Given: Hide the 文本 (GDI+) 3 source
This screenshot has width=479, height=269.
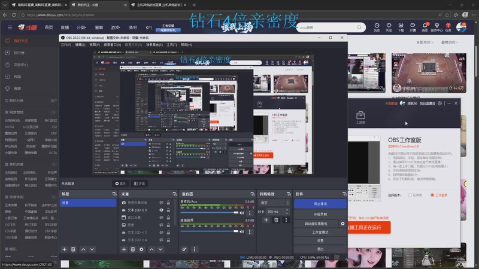Looking at the screenshot, I should 161,210.
